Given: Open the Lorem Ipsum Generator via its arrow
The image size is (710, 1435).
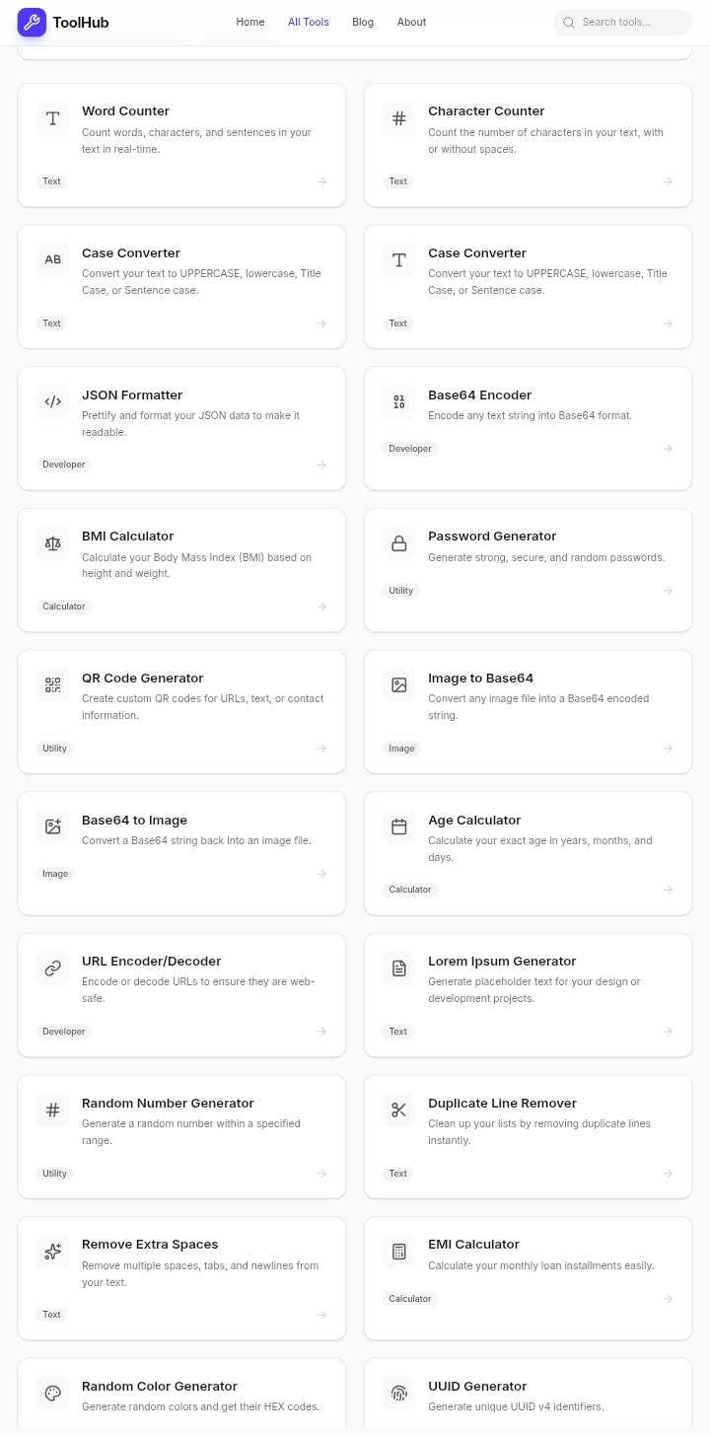Looking at the screenshot, I should coord(668,1031).
